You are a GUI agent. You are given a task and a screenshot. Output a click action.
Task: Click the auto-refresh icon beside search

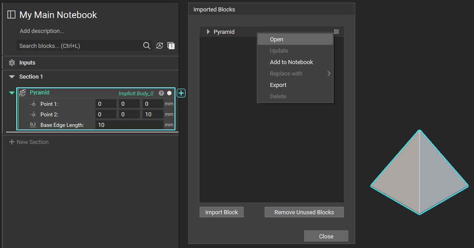coord(160,46)
